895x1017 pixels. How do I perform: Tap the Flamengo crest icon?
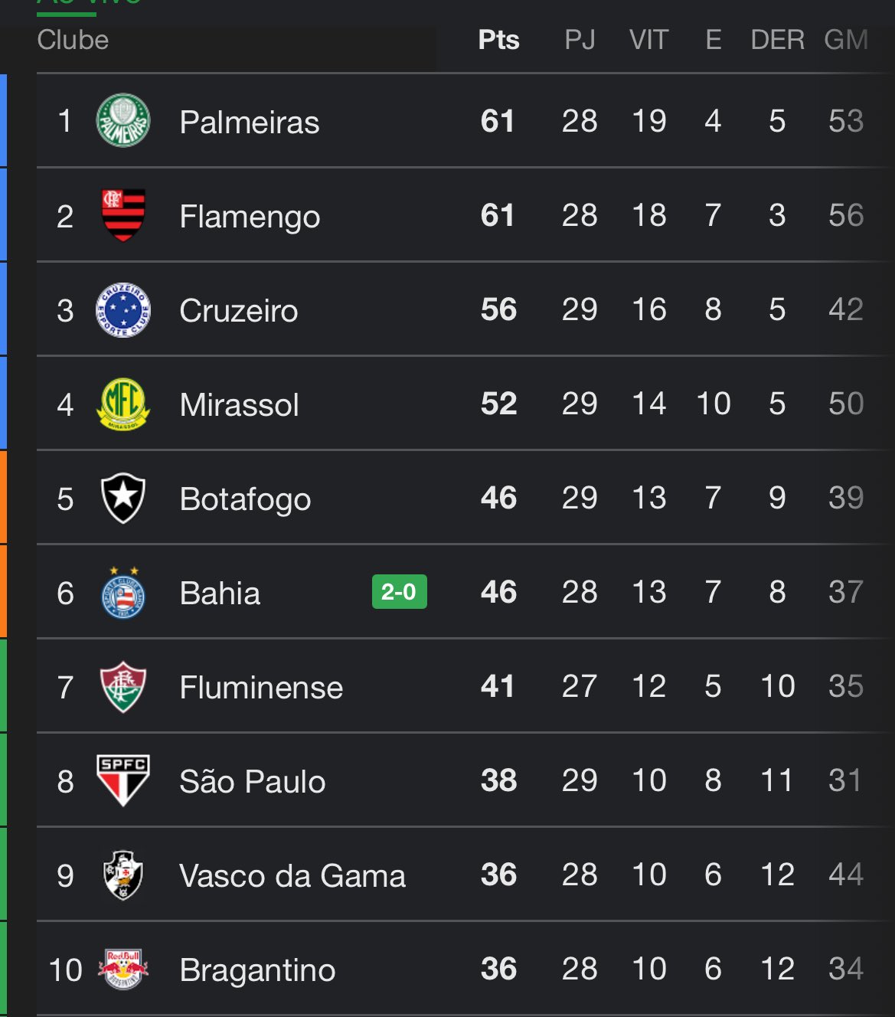click(122, 215)
